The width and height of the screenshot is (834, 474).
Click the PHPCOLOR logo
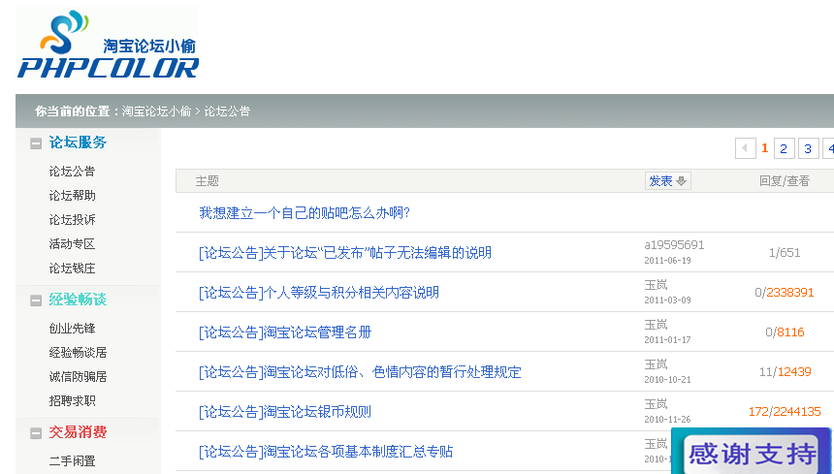(x=108, y=44)
